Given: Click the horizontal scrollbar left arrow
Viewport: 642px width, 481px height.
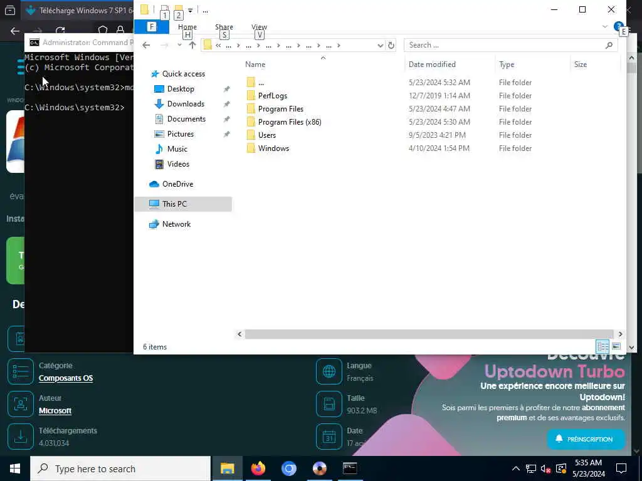Looking at the screenshot, I should tap(239, 334).
